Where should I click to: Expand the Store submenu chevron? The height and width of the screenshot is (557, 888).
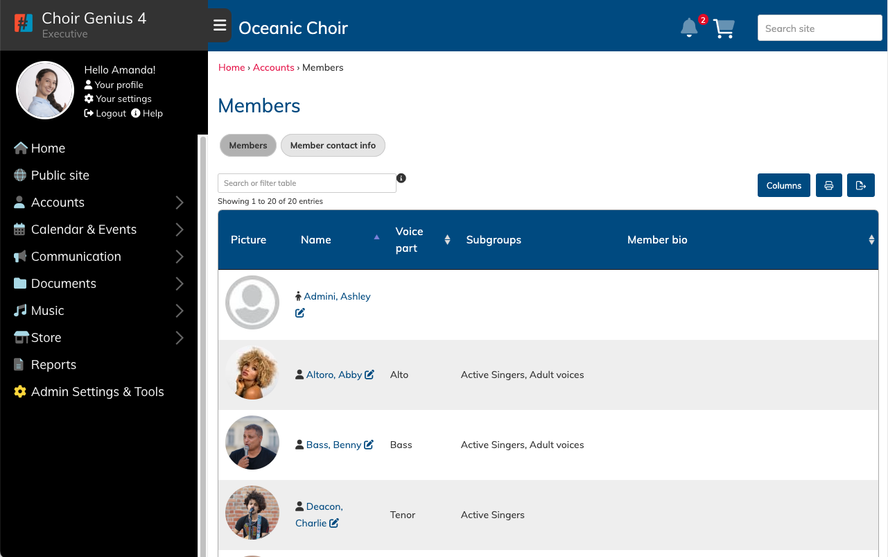coord(180,338)
